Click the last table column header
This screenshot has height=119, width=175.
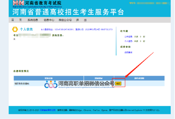[139, 78]
